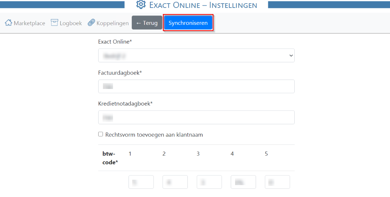Screen dimensions: 390x197
Task: Click the 'Kredietnotadagboek*' field label
Action: click(x=125, y=104)
